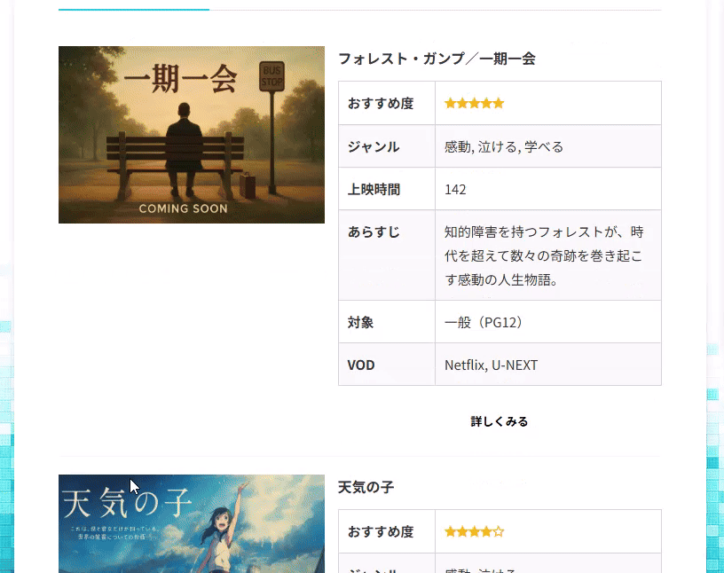Select the genre text 感動, 泣ける, 学べる

point(504,147)
